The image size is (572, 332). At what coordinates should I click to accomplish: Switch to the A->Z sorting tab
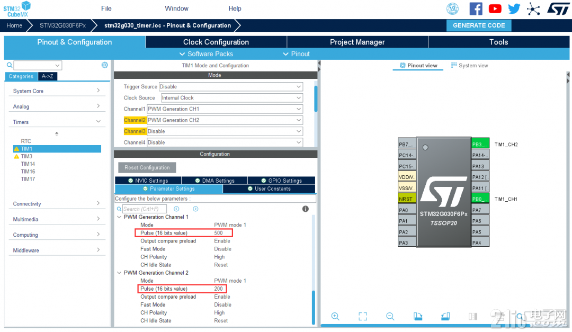click(x=48, y=76)
